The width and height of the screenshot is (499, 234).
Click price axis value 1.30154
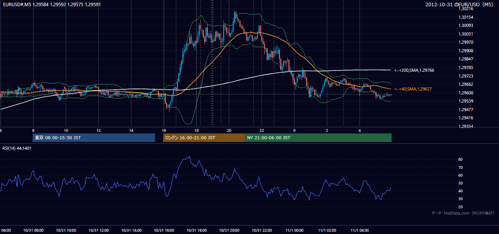466,17
